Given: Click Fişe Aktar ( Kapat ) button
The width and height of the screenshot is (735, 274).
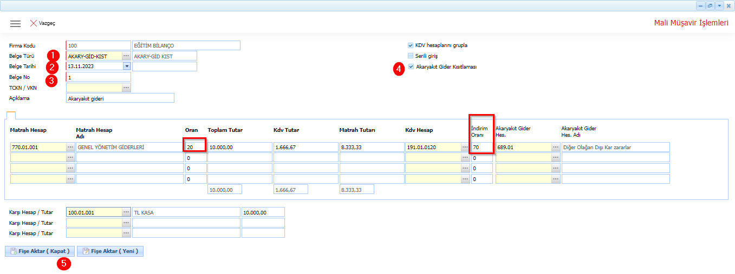Looking at the screenshot, I should 40,251.
